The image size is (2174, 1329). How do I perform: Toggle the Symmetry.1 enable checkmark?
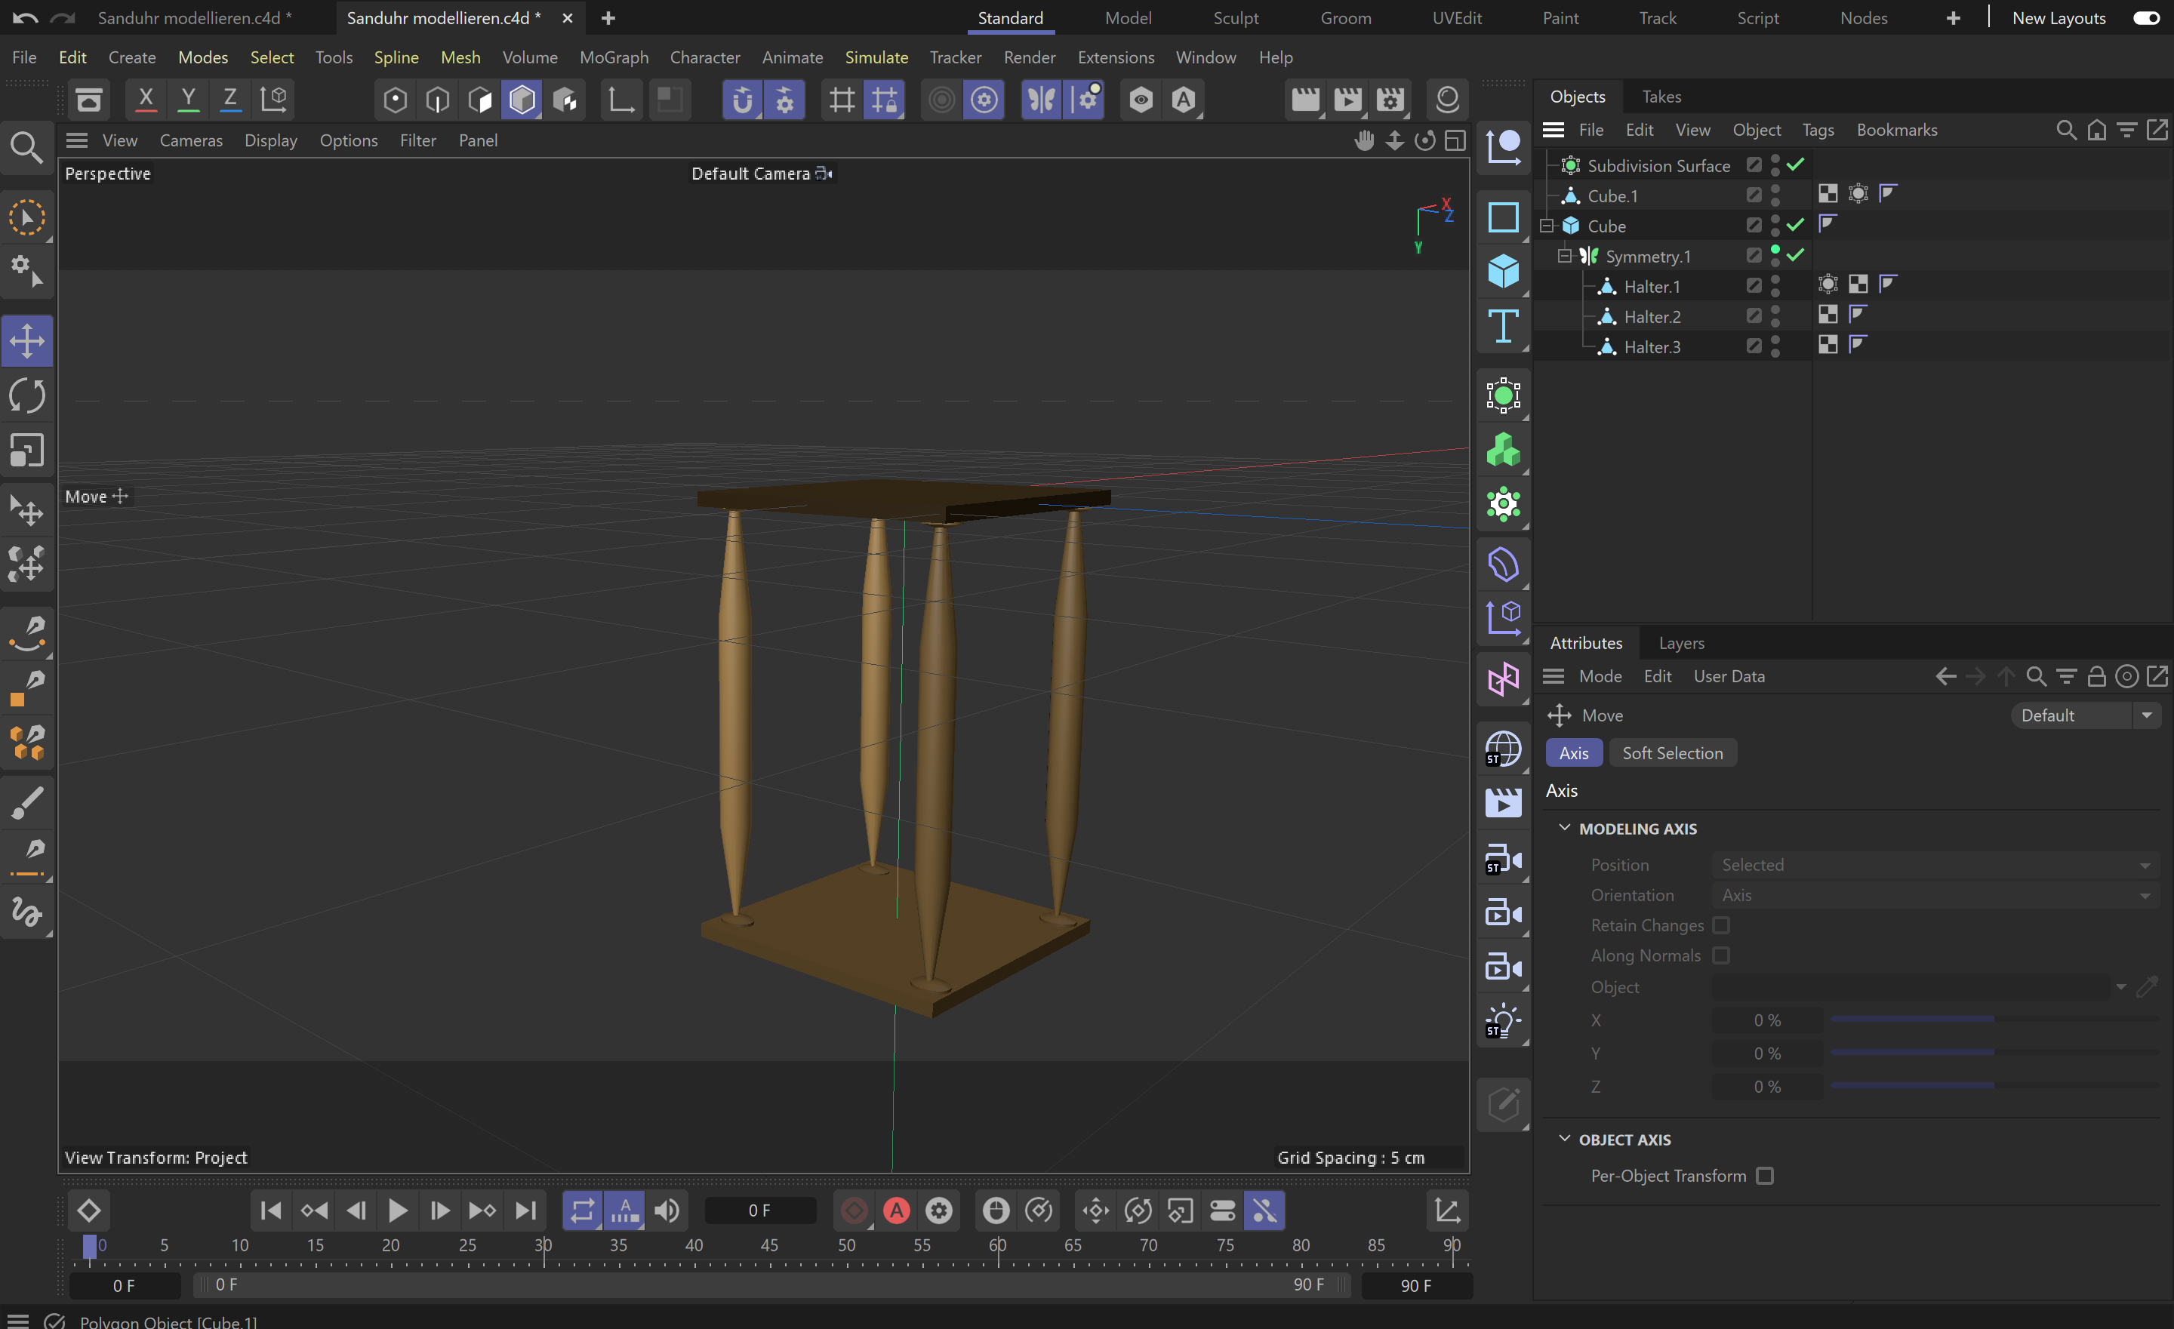coord(1796,256)
